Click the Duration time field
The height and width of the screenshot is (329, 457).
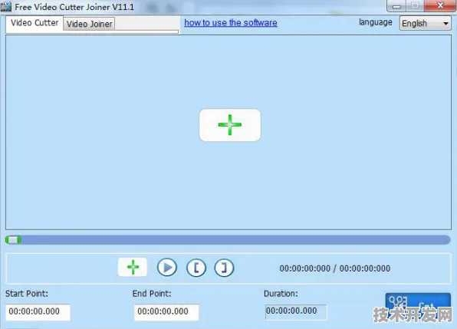coord(296,311)
